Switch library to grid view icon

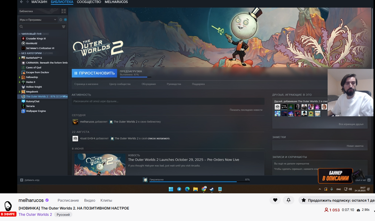point(63,11)
